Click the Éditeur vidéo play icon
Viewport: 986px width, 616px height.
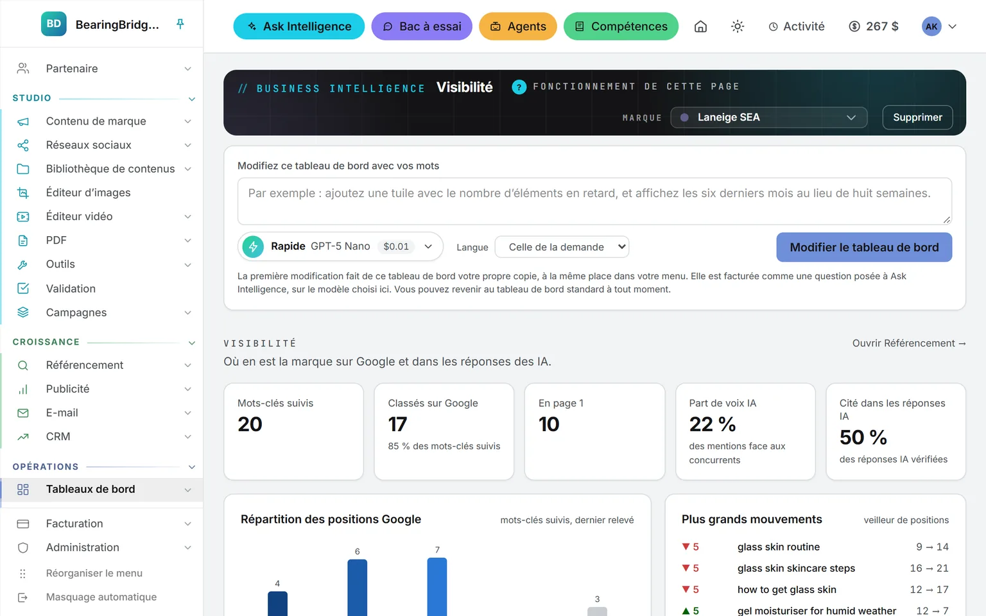pyautogui.click(x=23, y=216)
